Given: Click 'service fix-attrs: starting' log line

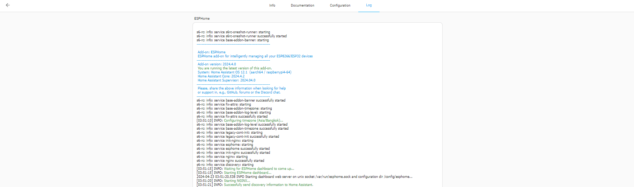Looking at the screenshot, I should pyautogui.click(x=224, y=104).
